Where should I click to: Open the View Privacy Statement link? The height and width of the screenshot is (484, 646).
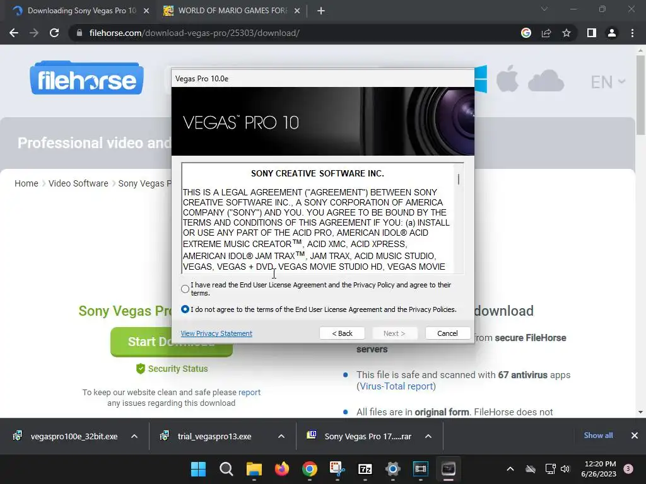click(x=216, y=333)
